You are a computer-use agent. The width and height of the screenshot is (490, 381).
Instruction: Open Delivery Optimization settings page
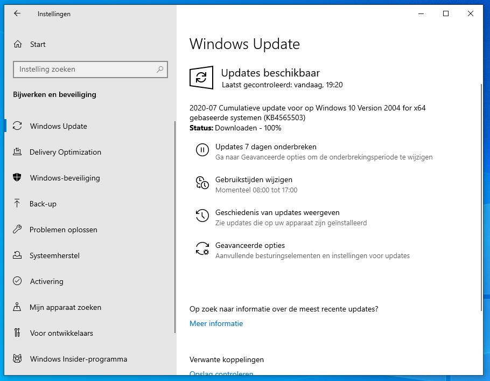(x=65, y=152)
